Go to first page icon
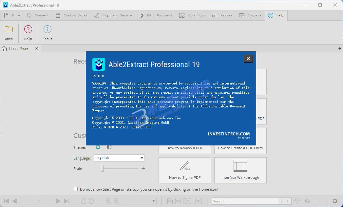The height and width of the screenshot is (207, 343). (x=7, y=201)
